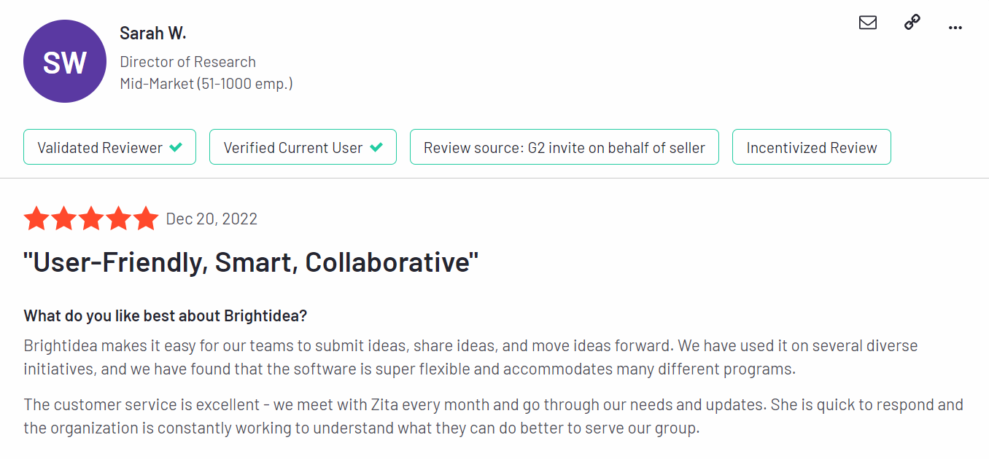Open the three-dots more options menu
989x459 pixels.
[955, 28]
